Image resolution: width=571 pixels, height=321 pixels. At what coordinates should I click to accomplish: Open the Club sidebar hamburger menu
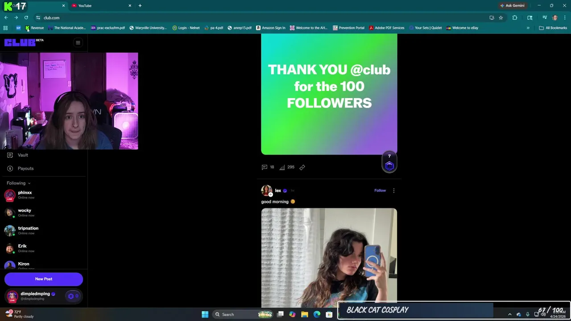(78, 43)
